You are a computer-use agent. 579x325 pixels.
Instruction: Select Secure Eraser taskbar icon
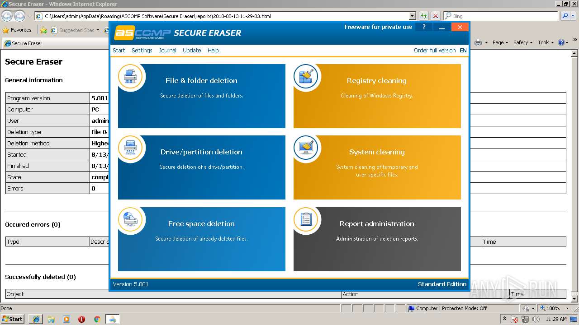tap(112, 319)
